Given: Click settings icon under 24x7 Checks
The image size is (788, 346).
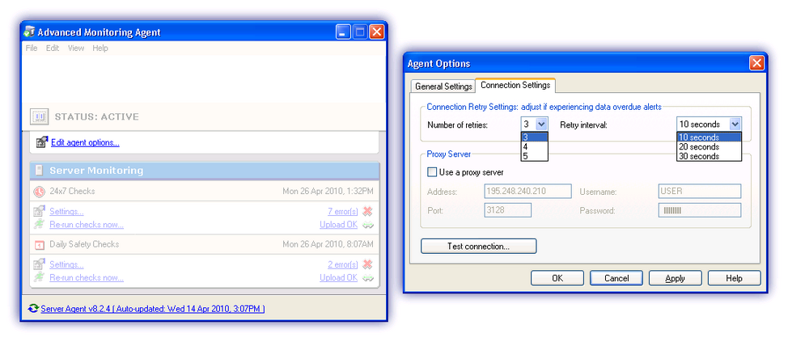Looking at the screenshot, I should click(x=39, y=212).
